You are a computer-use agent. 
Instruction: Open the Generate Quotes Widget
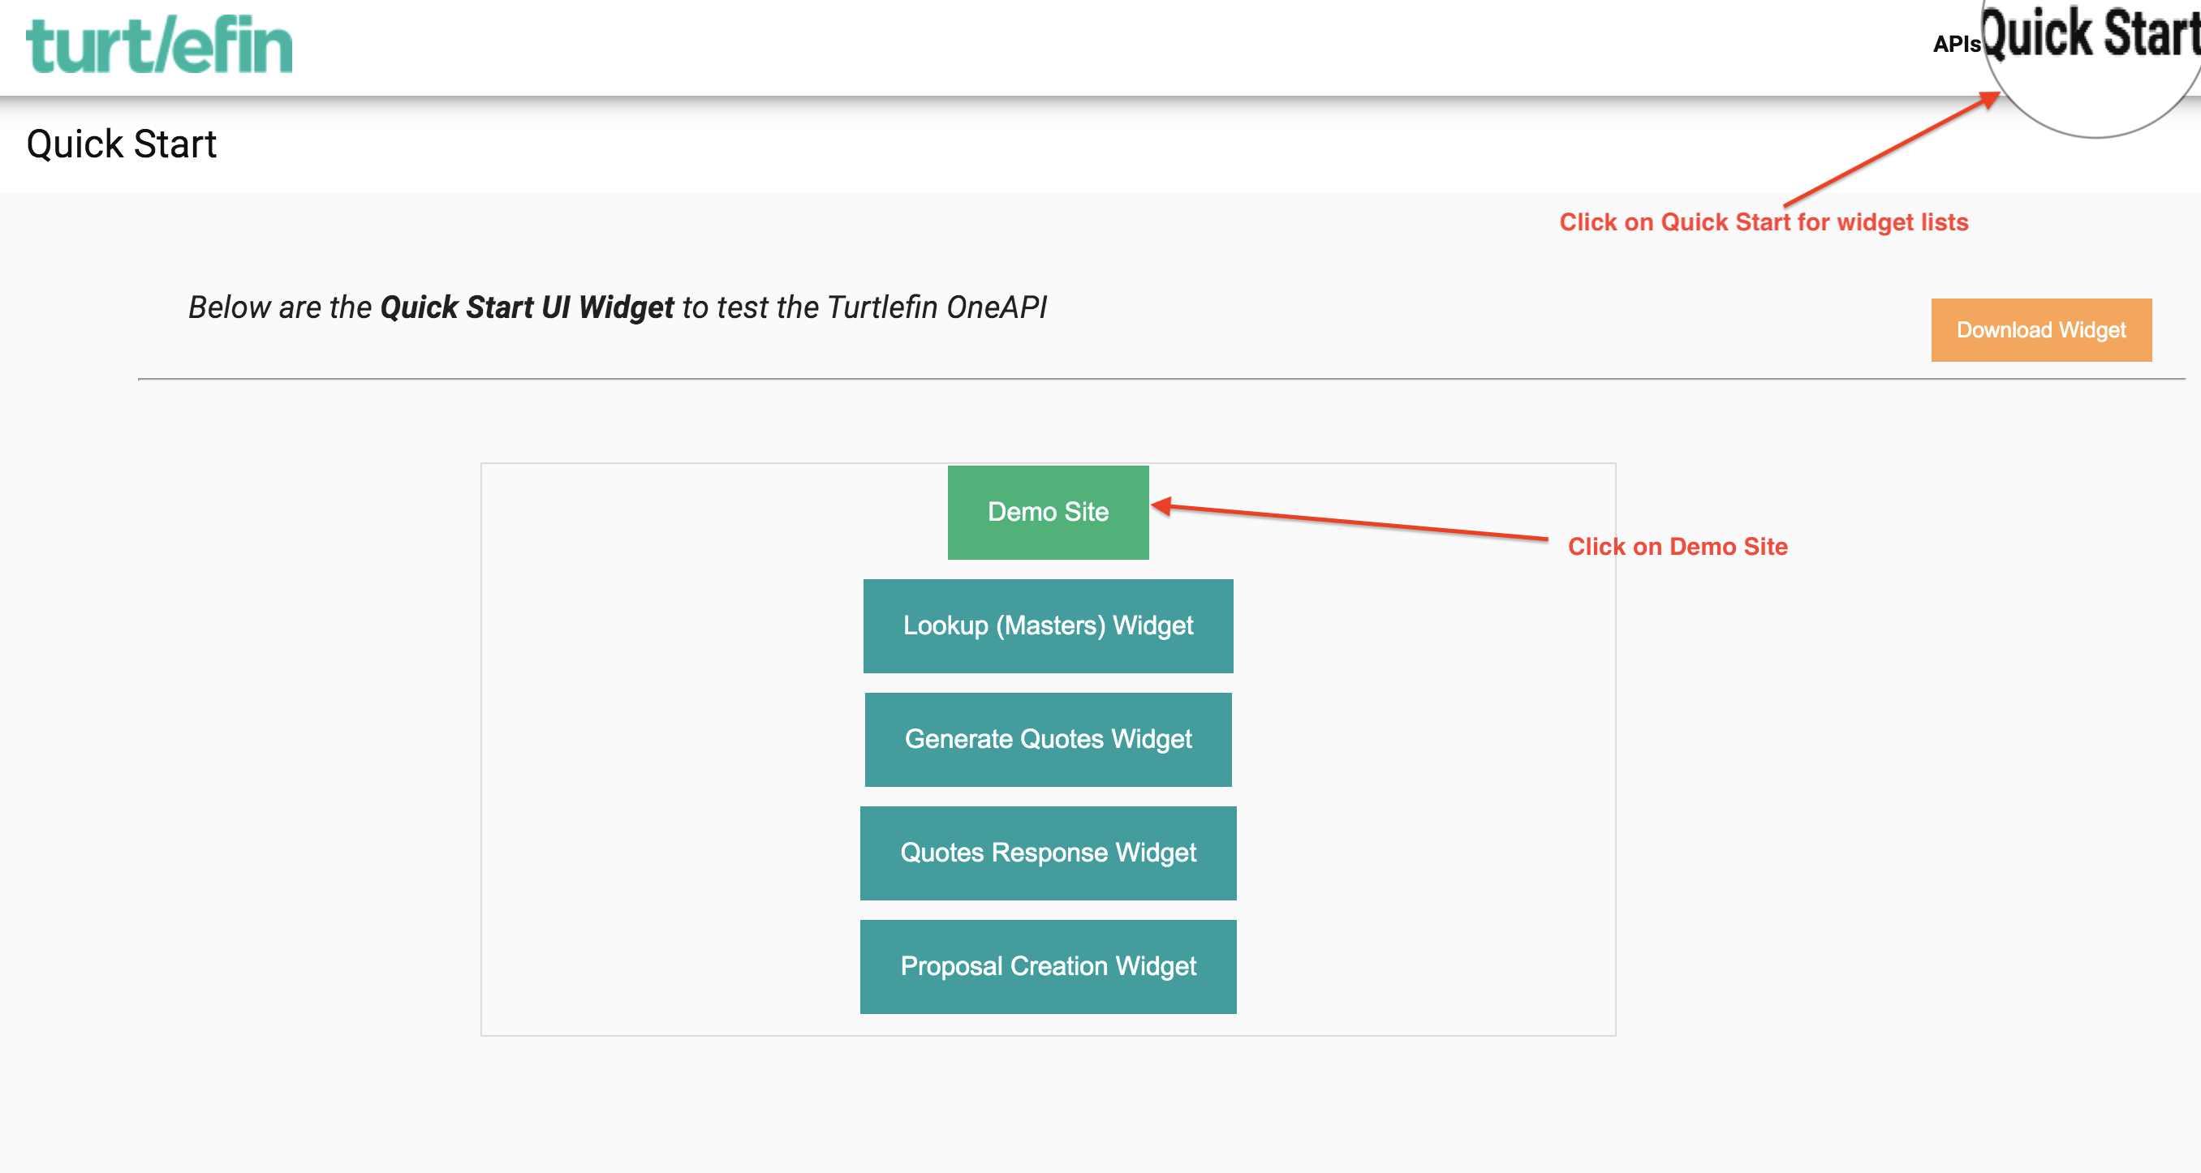[x=1048, y=739]
